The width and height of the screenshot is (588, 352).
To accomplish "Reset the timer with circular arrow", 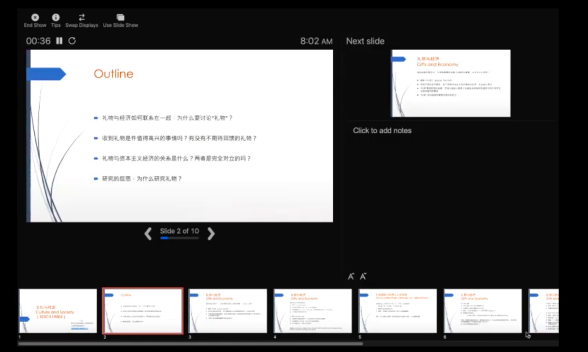I will tap(72, 41).
